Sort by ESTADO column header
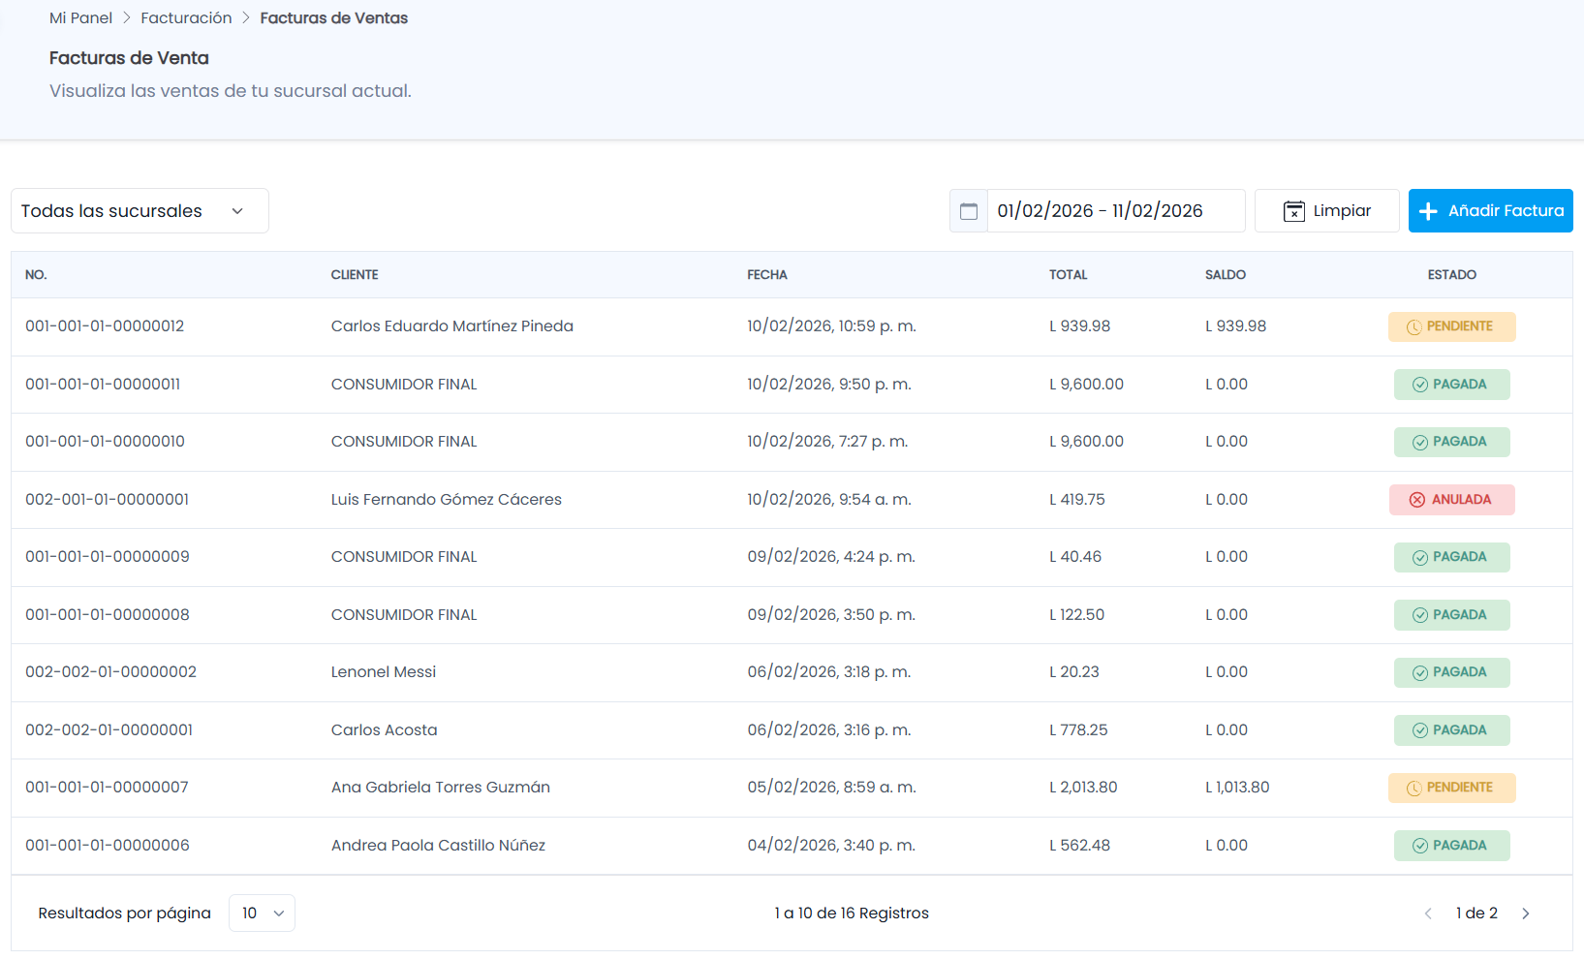1584x960 pixels. point(1451,275)
